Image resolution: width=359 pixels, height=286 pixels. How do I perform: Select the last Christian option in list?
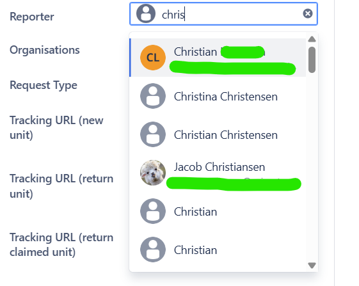[x=218, y=250]
